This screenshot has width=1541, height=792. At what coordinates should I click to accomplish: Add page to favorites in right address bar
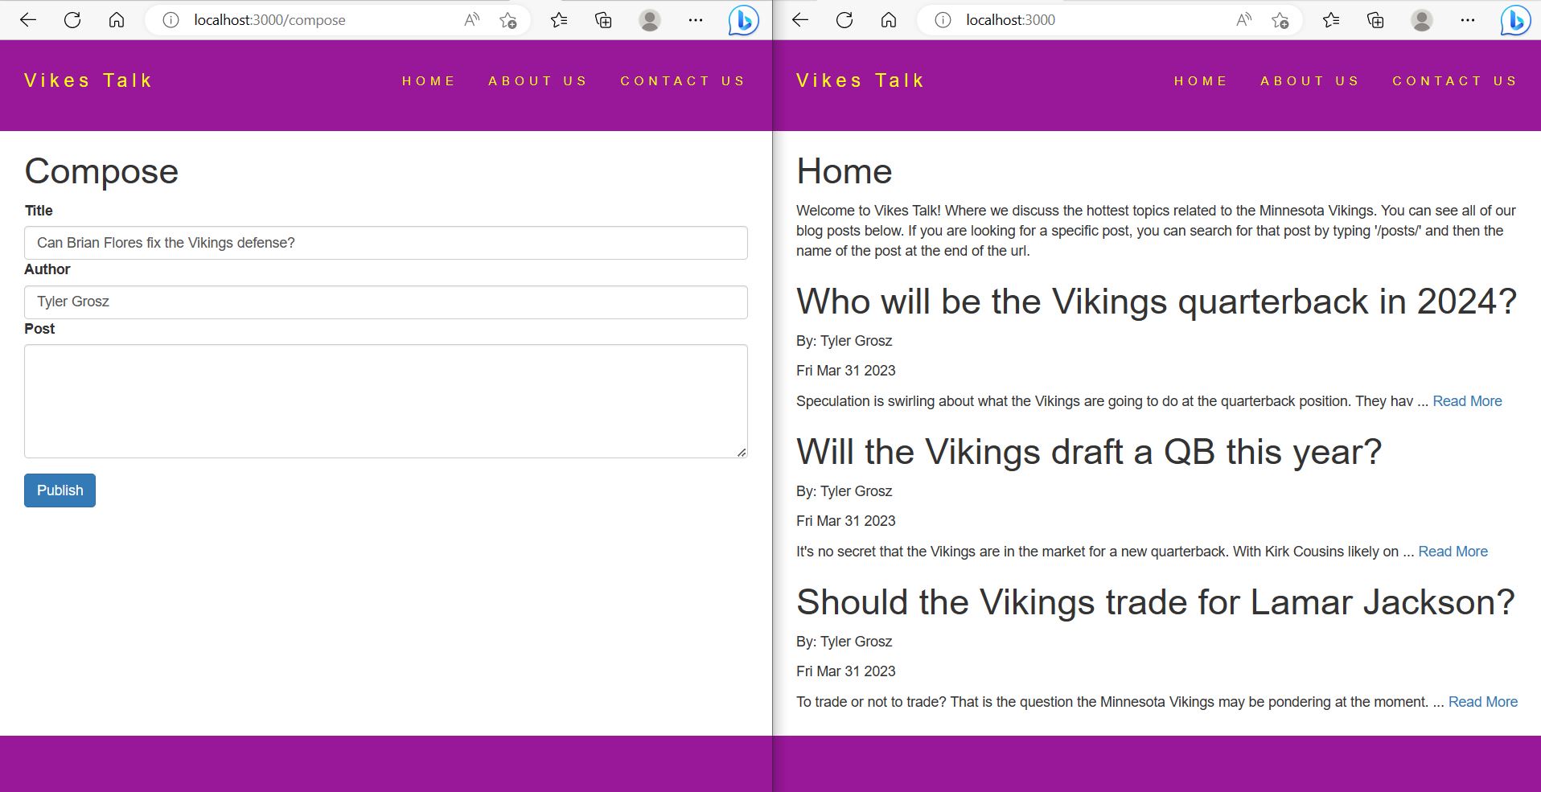[1280, 21]
